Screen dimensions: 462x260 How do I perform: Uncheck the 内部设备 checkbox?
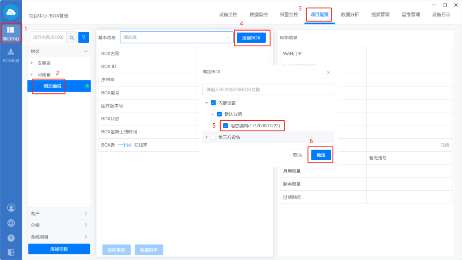tap(213, 103)
